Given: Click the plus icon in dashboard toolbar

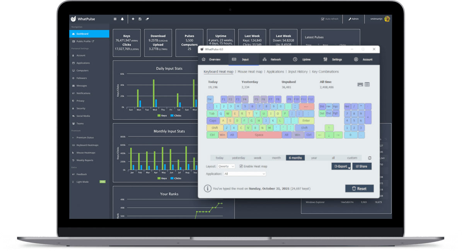Looking at the screenshot, I should point(133,19).
